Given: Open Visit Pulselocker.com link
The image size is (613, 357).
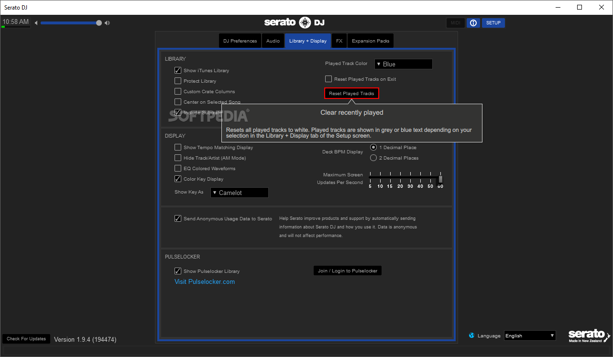Looking at the screenshot, I should (x=205, y=281).
